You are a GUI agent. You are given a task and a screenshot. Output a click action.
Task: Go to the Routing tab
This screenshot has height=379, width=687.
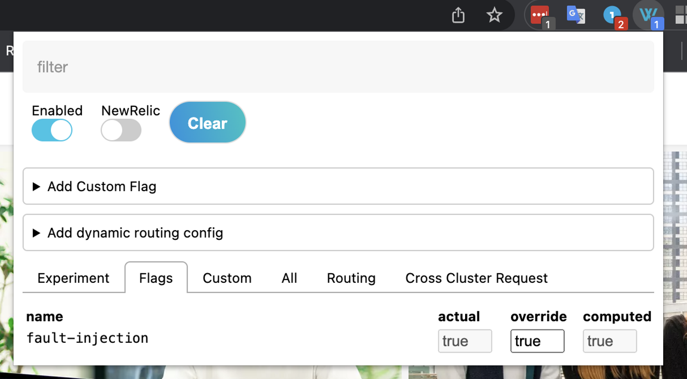coord(351,278)
